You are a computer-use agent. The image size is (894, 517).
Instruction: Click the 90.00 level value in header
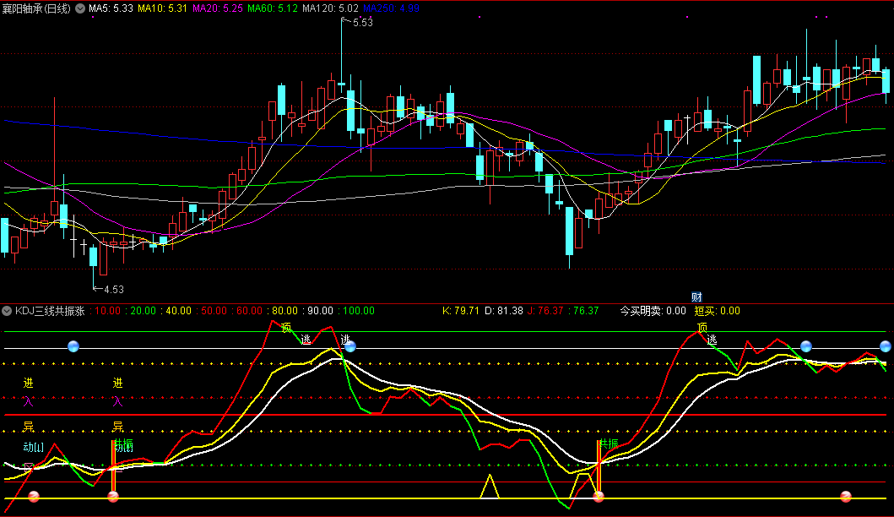320,311
